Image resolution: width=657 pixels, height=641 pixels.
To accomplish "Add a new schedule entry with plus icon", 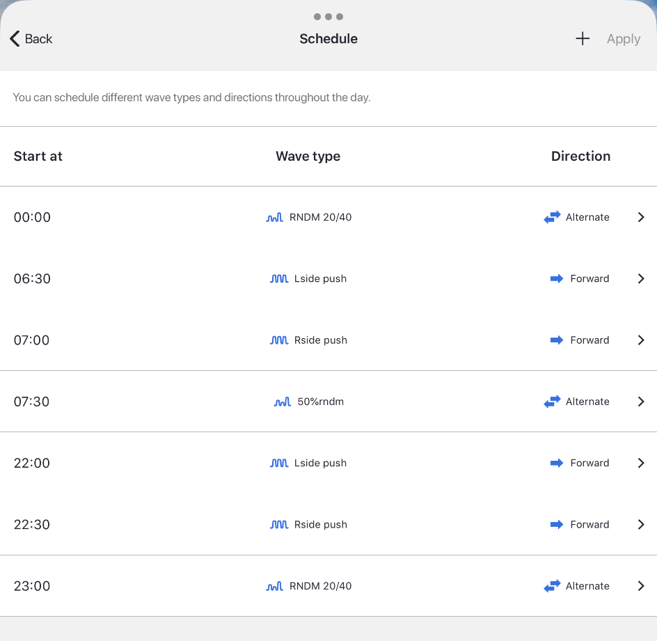I will [583, 38].
